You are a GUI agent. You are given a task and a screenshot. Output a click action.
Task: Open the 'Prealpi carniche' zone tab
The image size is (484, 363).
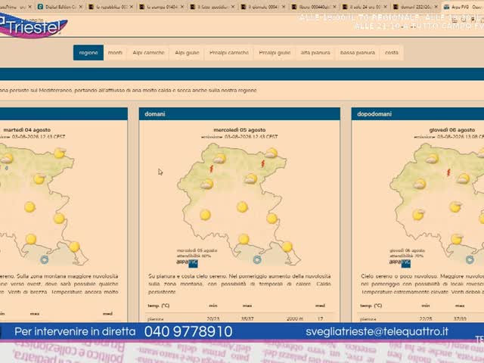(229, 53)
